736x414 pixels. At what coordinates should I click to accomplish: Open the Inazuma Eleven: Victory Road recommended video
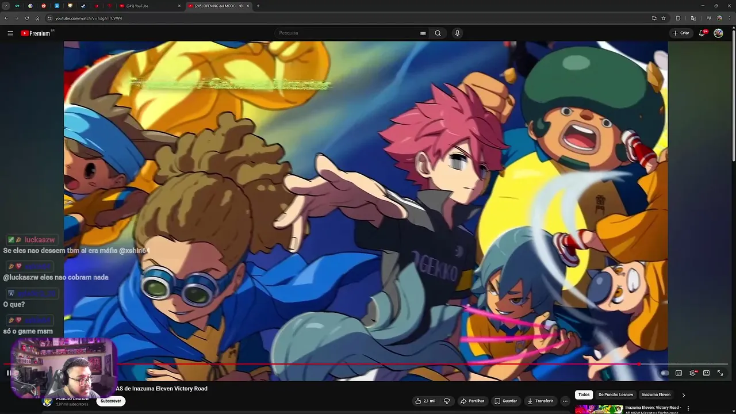[x=653, y=408]
